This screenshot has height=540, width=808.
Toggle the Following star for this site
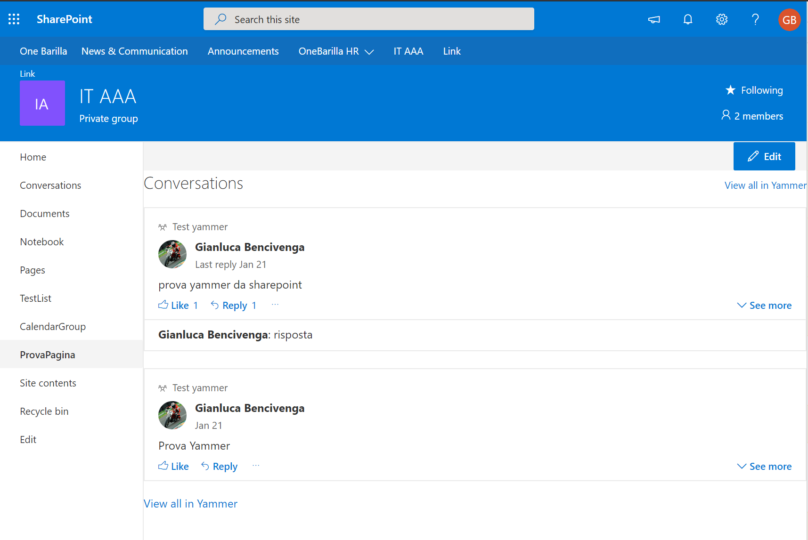[x=731, y=90]
